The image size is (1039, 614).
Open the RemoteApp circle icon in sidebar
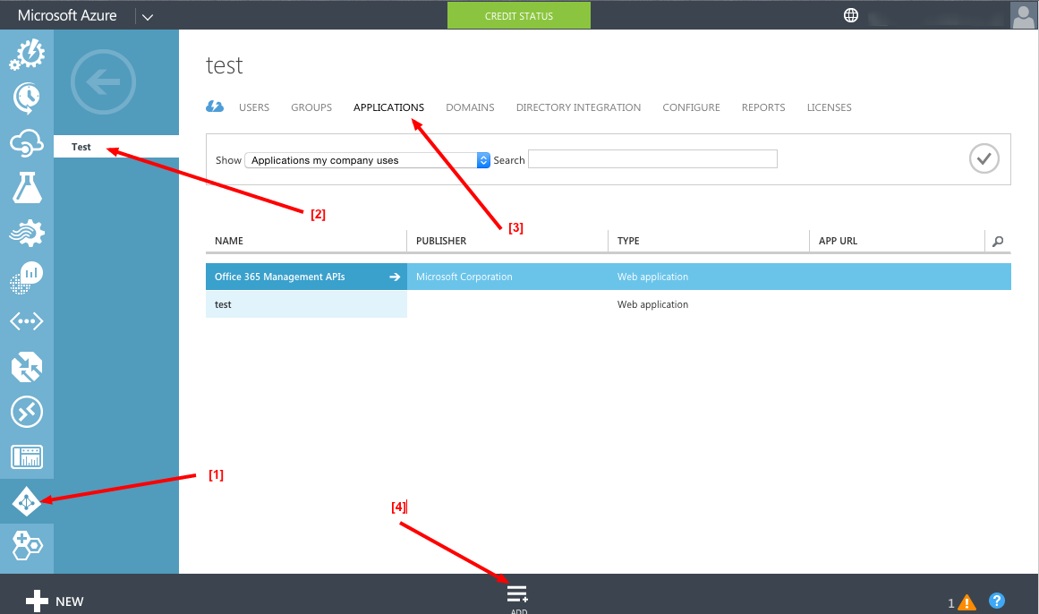27,412
